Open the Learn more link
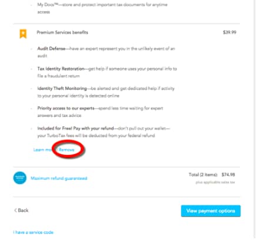 42,150
